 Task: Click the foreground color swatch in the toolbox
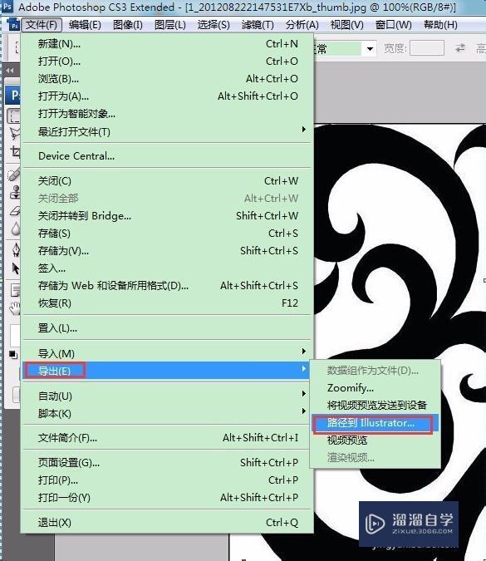(x=15, y=336)
